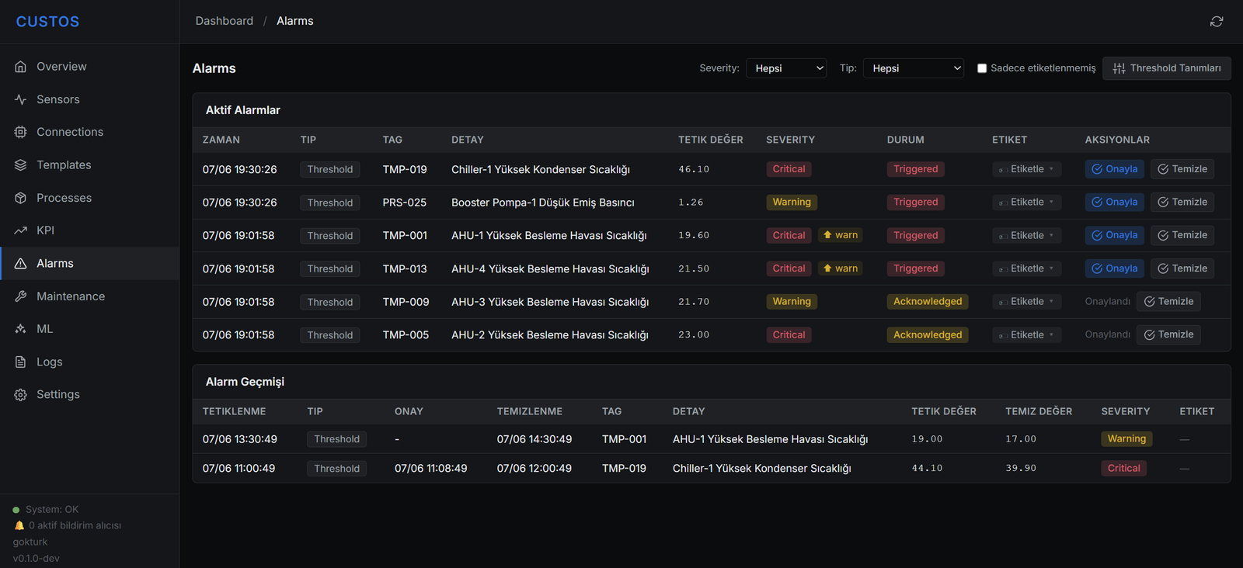Expand Etiketle dropdown for PRS-025 row
The height and width of the screenshot is (568, 1243).
pyautogui.click(x=1027, y=203)
